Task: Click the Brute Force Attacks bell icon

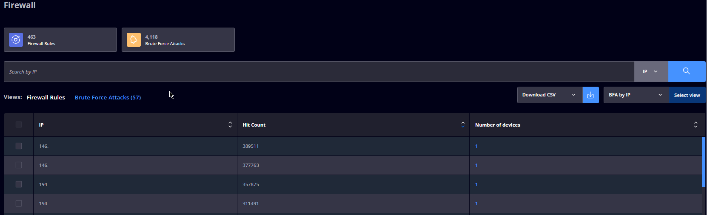Action: click(134, 40)
